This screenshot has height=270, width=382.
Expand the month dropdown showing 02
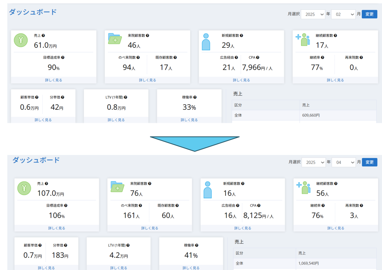343,14
